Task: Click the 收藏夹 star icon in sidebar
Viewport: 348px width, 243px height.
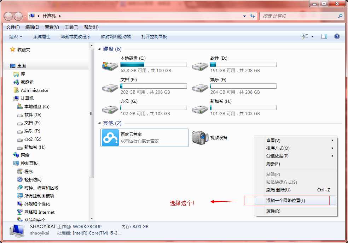Action: tap(13, 49)
